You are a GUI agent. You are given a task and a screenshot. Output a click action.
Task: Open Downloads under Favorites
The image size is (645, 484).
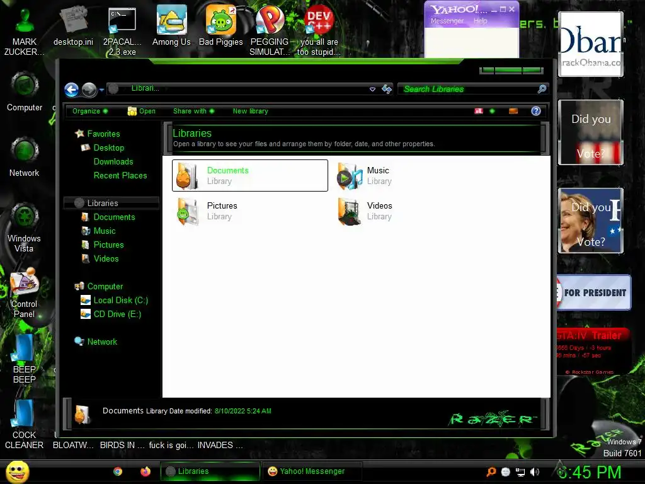(x=113, y=162)
